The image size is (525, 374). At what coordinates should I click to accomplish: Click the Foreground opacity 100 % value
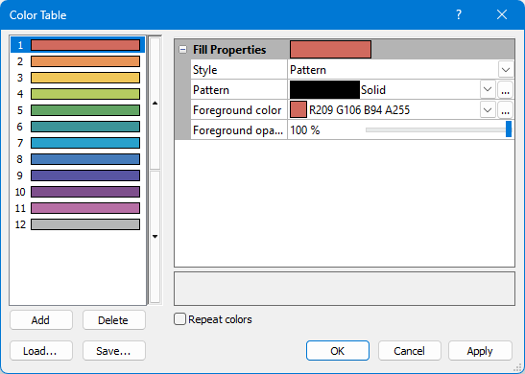click(x=304, y=130)
